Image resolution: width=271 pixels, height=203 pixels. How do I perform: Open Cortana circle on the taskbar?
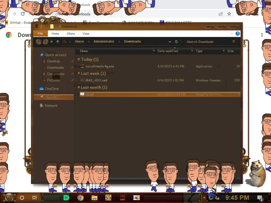pyautogui.click(x=22, y=198)
